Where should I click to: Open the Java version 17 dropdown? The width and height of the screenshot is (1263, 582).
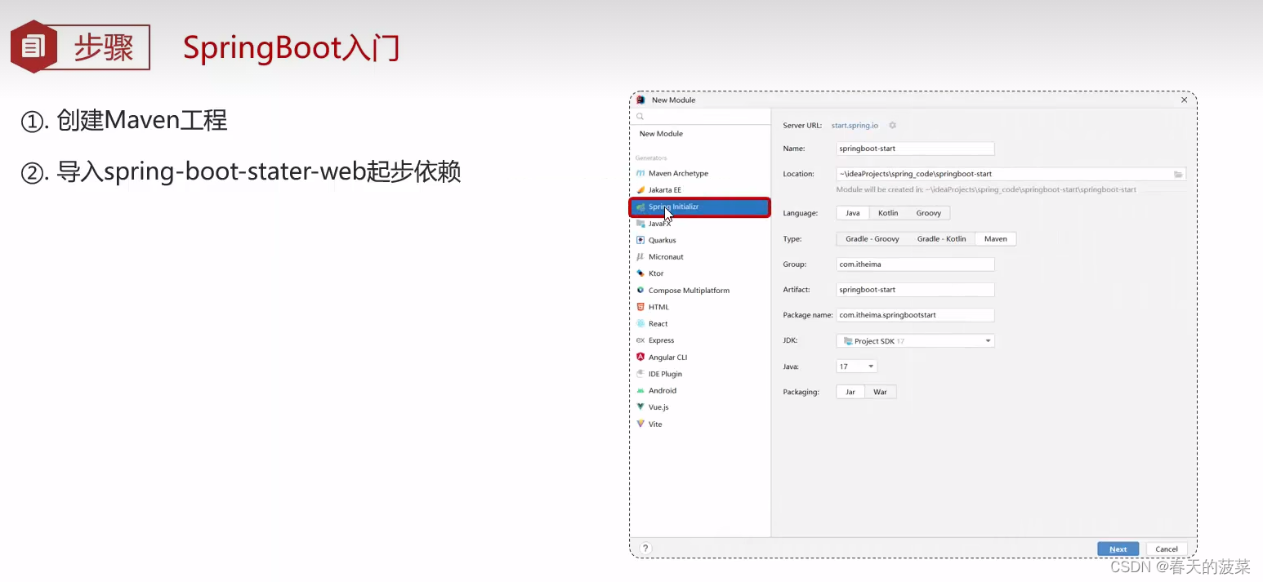pos(856,367)
